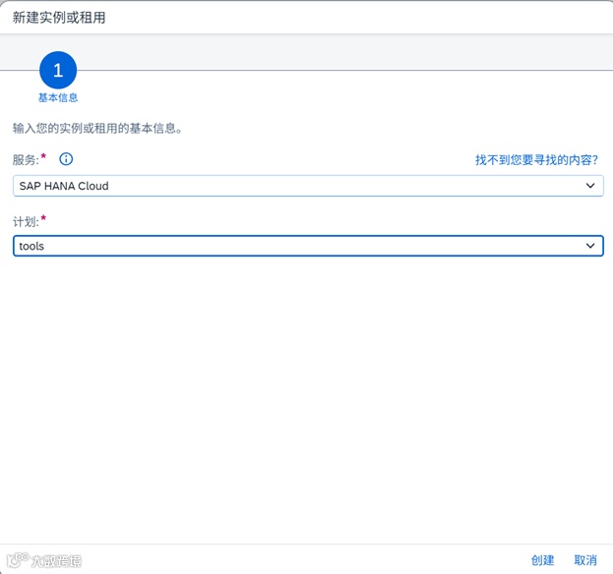The height and width of the screenshot is (574, 613).
Task: Click the SAP HANA Cloud service field
Action: (308, 186)
